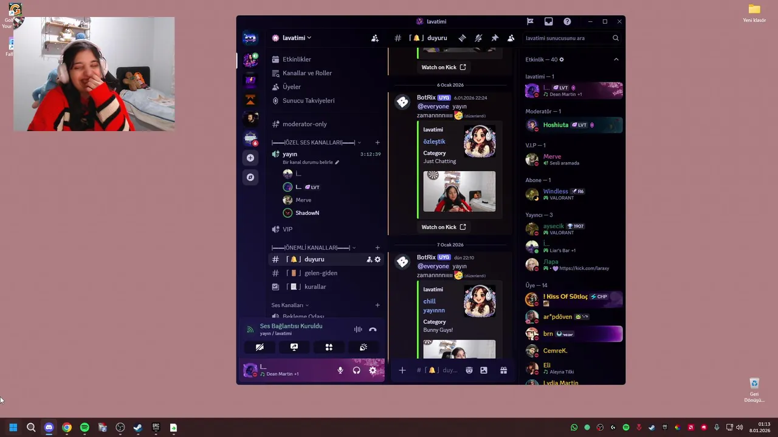Toggle camera on in voice panel
The image size is (778, 437).
(x=260, y=347)
